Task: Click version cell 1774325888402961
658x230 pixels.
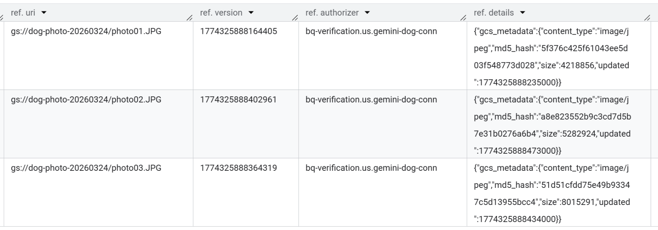Action: pyautogui.click(x=238, y=100)
